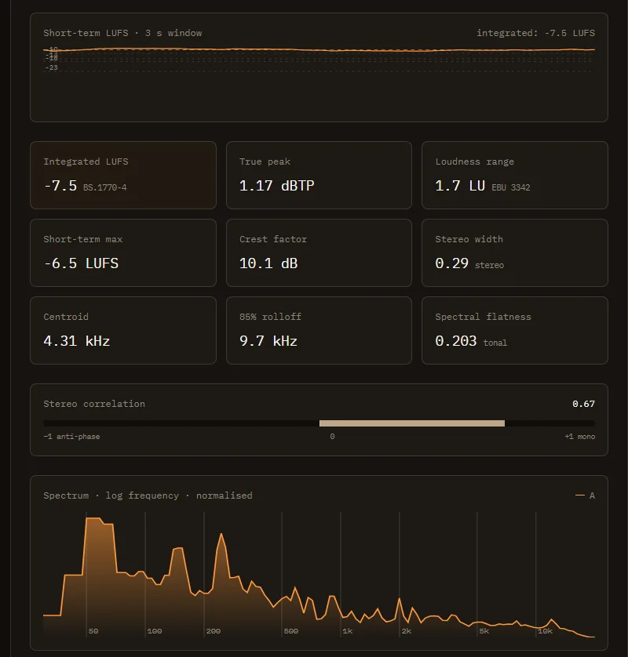The image size is (628, 657).
Task: Click the 1k frequency axis label
Action: (x=347, y=631)
